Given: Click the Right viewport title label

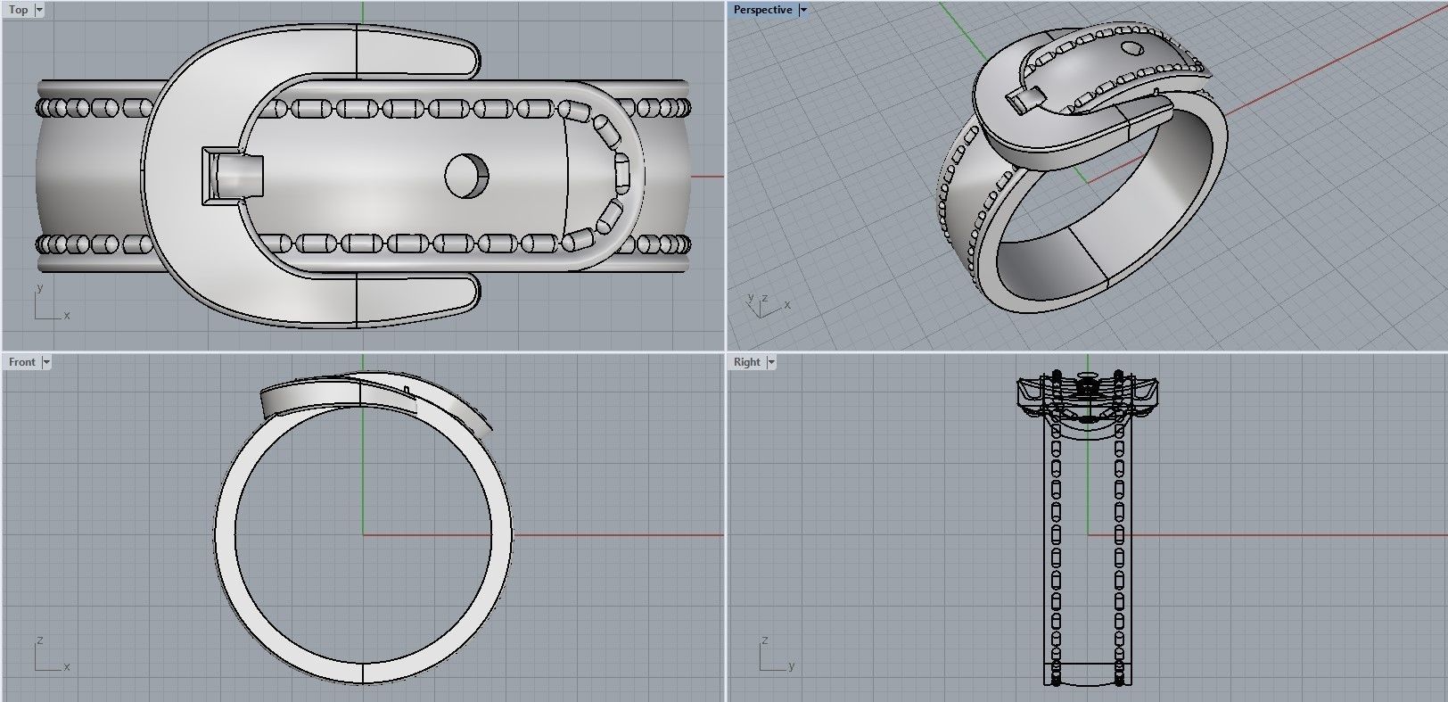Looking at the screenshot, I should [747, 362].
